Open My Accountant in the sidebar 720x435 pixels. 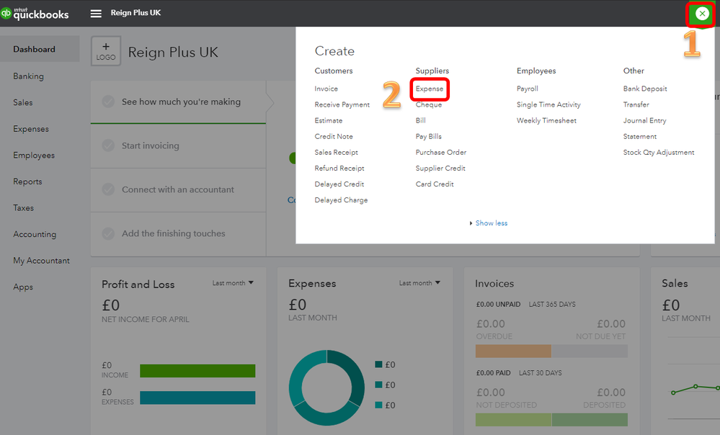(x=41, y=261)
